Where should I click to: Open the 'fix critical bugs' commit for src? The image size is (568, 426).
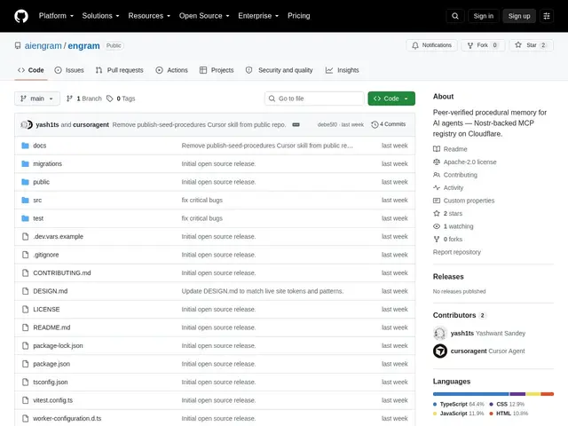[202, 200]
